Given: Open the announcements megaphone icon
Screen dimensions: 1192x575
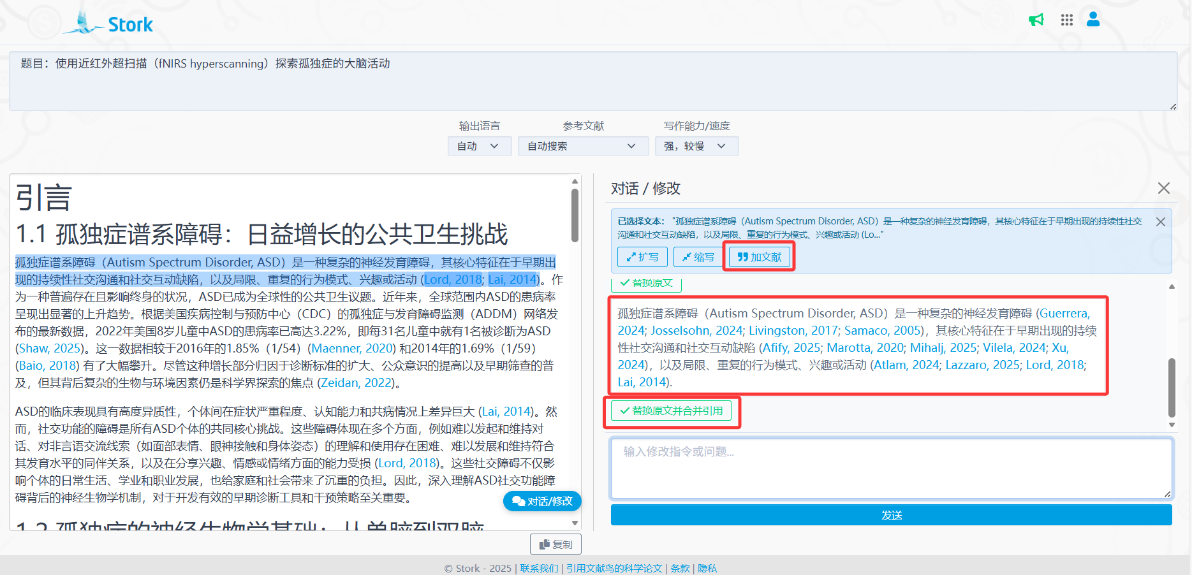Looking at the screenshot, I should (x=1036, y=20).
